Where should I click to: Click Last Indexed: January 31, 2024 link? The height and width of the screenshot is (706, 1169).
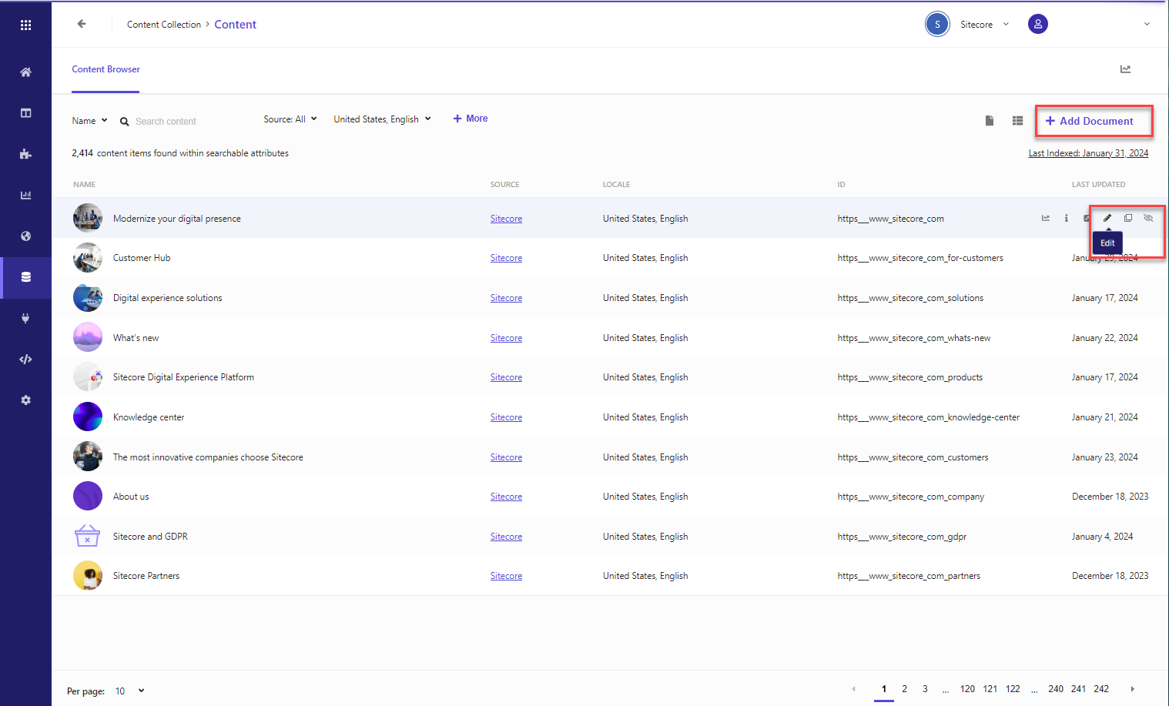(x=1088, y=153)
